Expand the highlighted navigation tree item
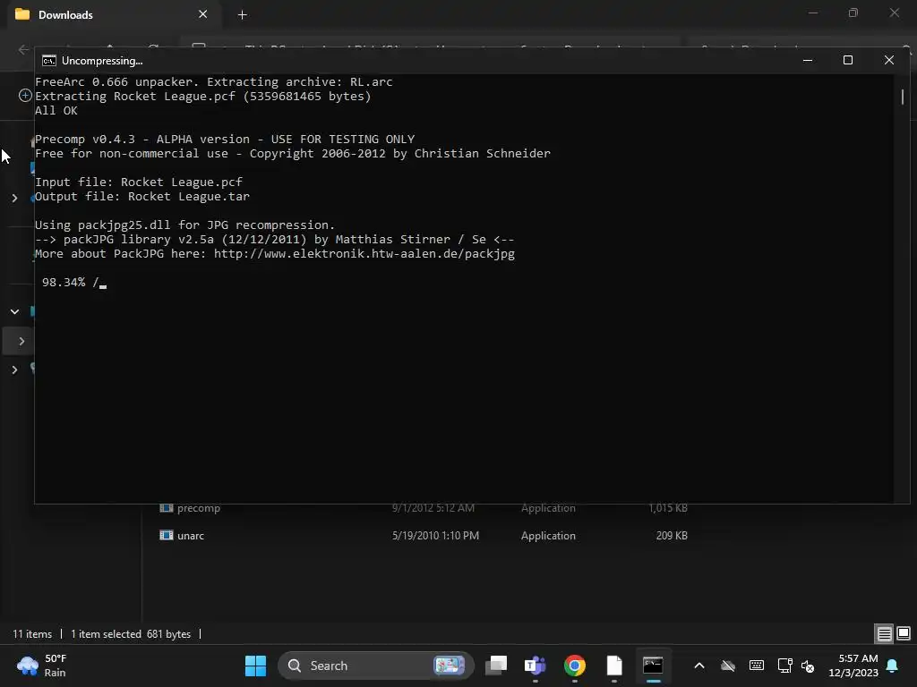This screenshot has height=687, width=917. [x=21, y=341]
